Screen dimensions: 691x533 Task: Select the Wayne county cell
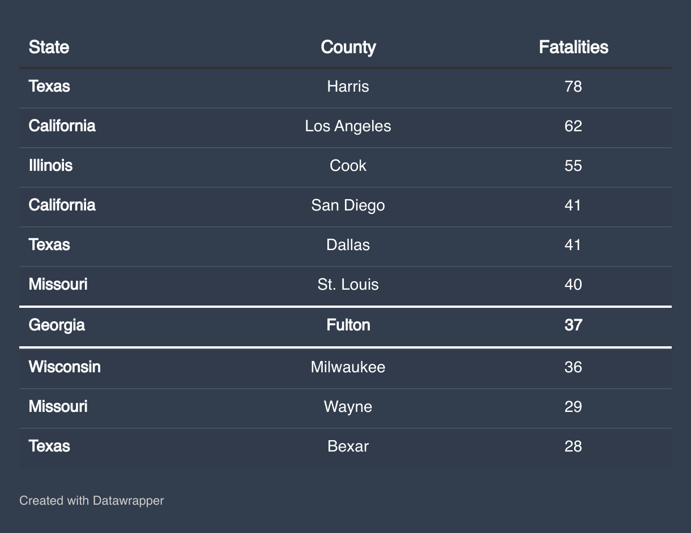(x=348, y=407)
